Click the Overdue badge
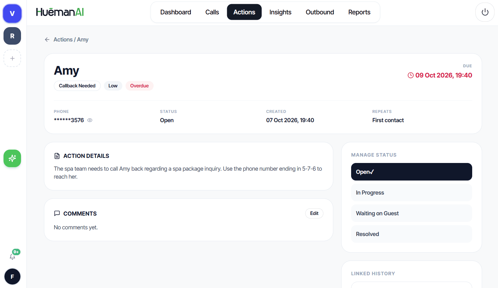This screenshot has width=498, height=288. tap(139, 86)
